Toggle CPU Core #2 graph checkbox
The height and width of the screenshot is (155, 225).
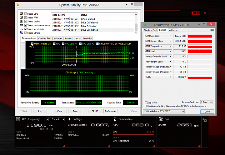point(80,44)
